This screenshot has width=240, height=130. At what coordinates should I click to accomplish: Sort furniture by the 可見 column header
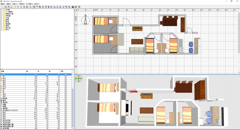66,72
